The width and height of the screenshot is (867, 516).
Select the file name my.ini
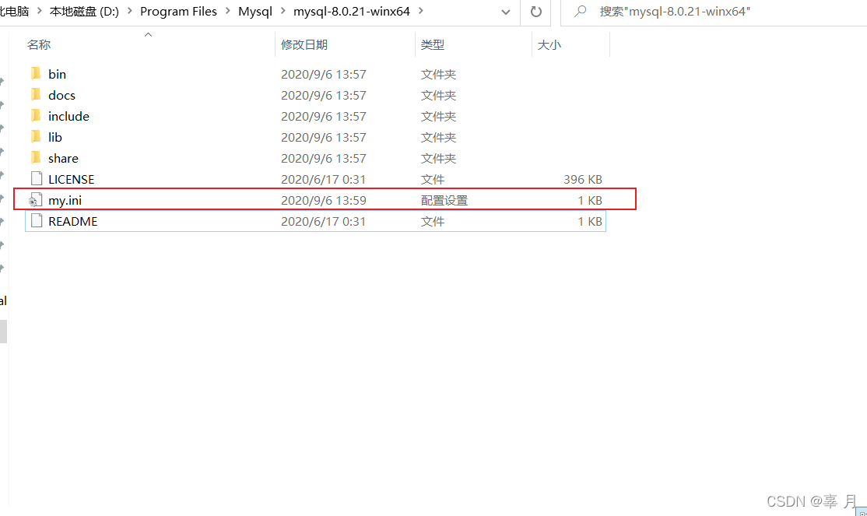[x=65, y=200]
